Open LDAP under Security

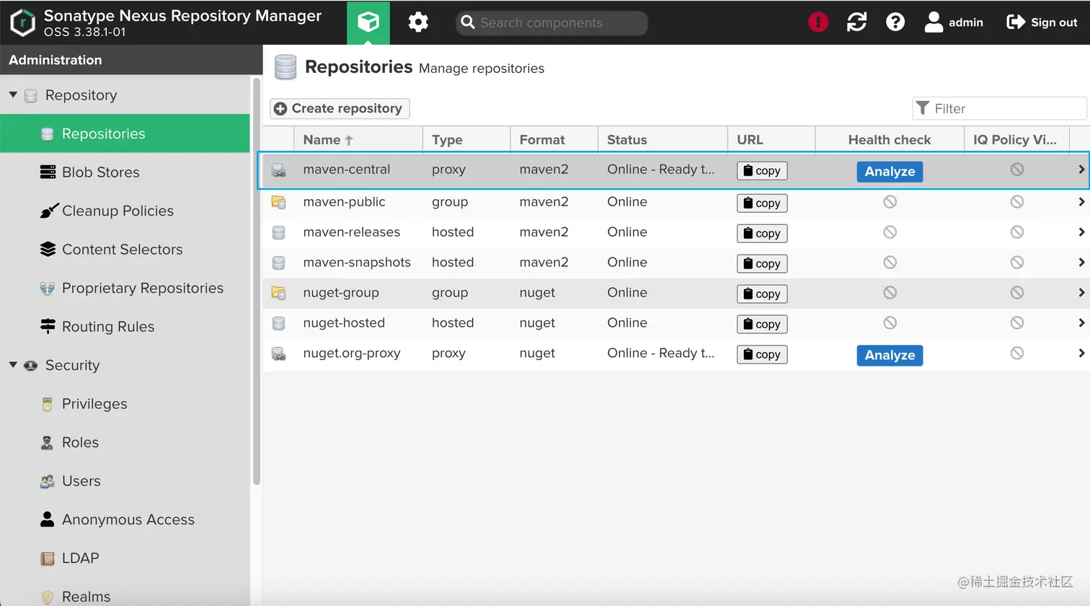pos(125,558)
